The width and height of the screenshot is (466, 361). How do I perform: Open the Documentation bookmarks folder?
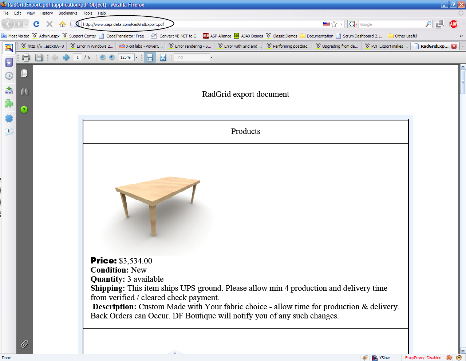tap(316, 36)
